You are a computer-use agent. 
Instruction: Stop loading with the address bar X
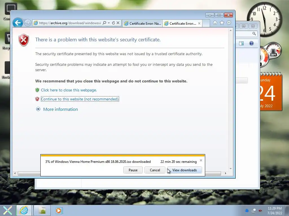click(x=118, y=23)
